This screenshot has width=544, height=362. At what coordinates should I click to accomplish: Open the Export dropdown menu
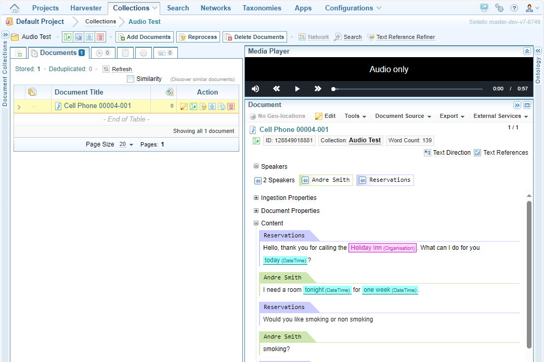pos(451,116)
